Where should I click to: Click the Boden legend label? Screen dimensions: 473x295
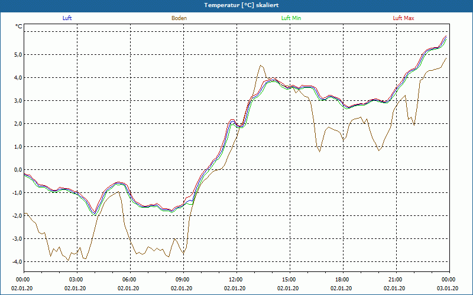tap(179, 18)
